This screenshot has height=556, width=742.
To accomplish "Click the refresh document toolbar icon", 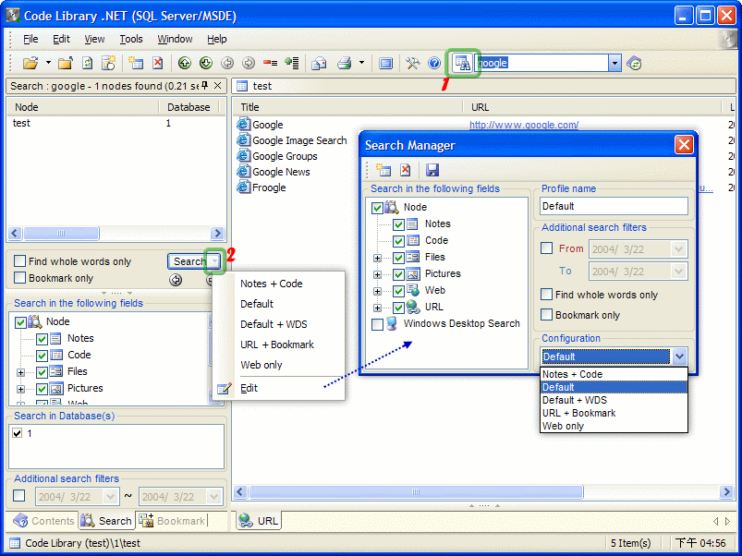I will click(x=88, y=63).
